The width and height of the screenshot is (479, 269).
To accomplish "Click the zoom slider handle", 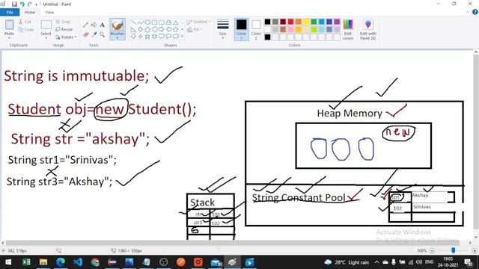I will (454, 250).
